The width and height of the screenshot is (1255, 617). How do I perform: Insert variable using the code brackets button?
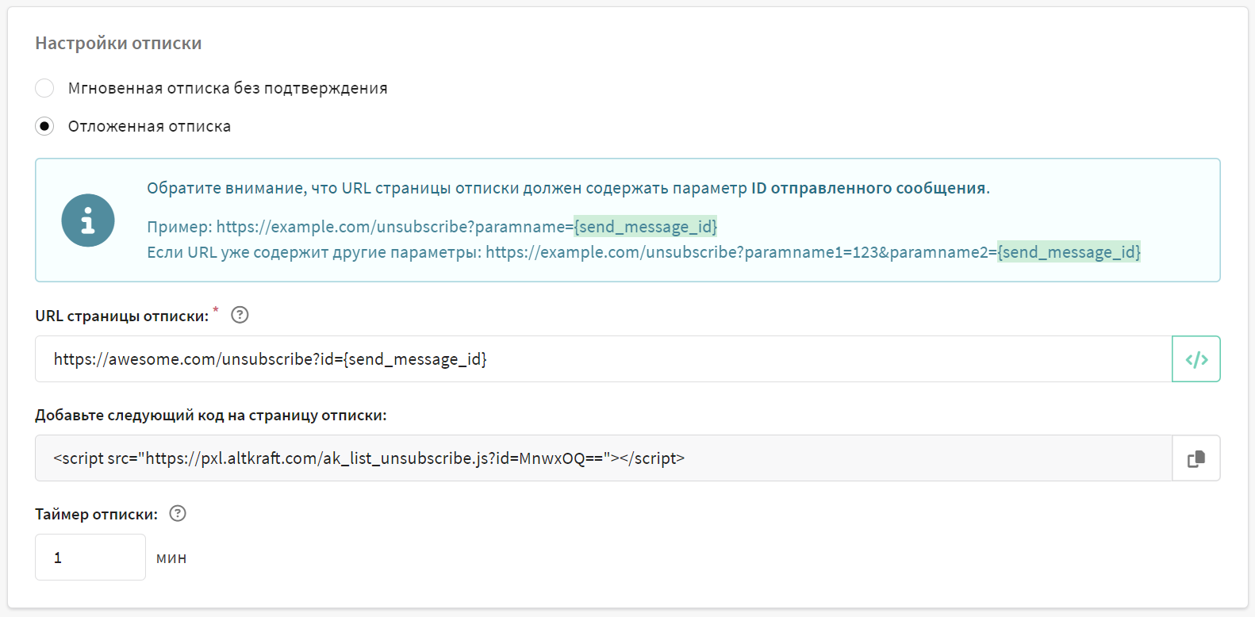tap(1196, 359)
